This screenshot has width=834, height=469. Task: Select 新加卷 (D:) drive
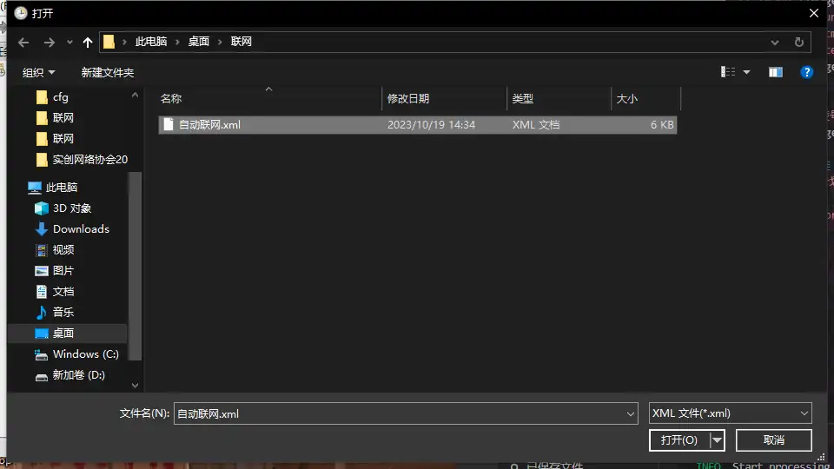click(78, 375)
